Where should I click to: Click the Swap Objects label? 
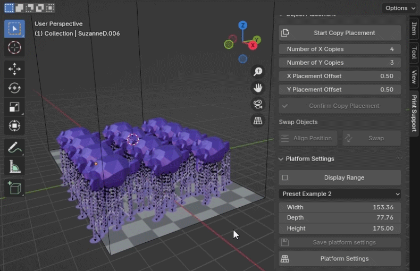(x=298, y=122)
